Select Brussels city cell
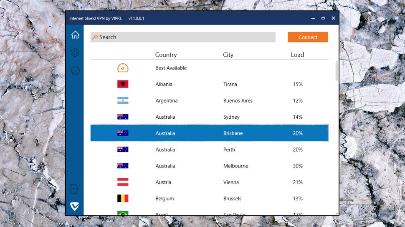The width and height of the screenshot is (405, 227). point(232,199)
